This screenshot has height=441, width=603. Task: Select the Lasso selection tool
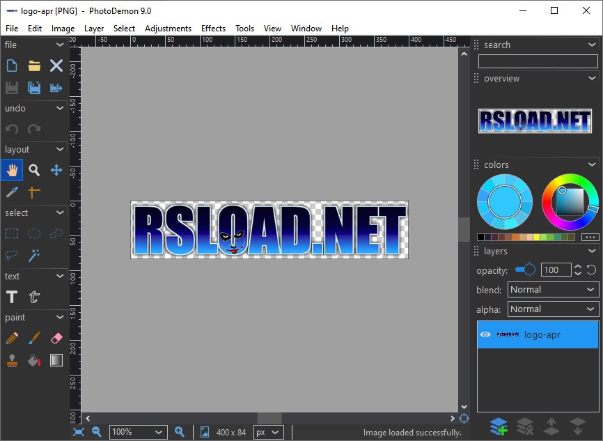[x=12, y=255]
